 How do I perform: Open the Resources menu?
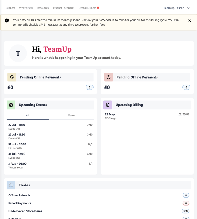[x=43, y=8]
